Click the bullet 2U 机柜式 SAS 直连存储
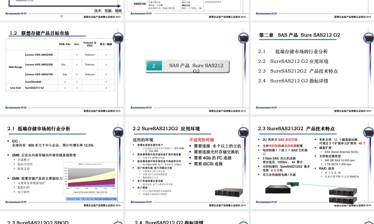The width and height of the screenshot is (374, 224). click(x=280, y=140)
